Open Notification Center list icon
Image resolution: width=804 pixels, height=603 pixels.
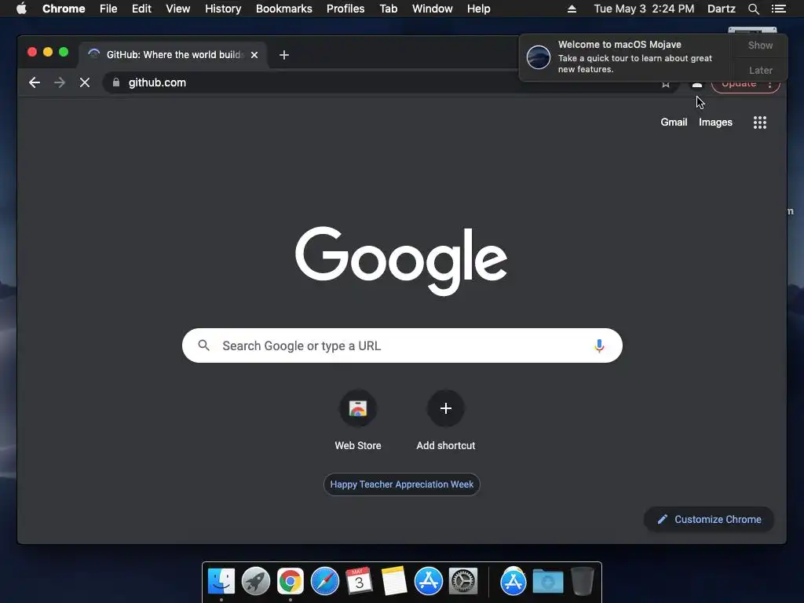click(778, 9)
